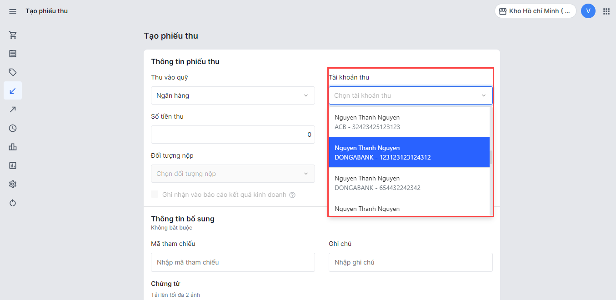Select the outgoing arrow payment icon
Screen dimensions: 616x300
13,110
